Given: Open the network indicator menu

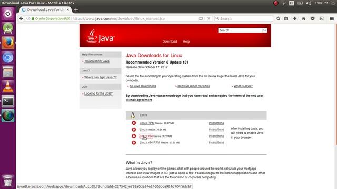Looking at the screenshot, I should point(284,3).
